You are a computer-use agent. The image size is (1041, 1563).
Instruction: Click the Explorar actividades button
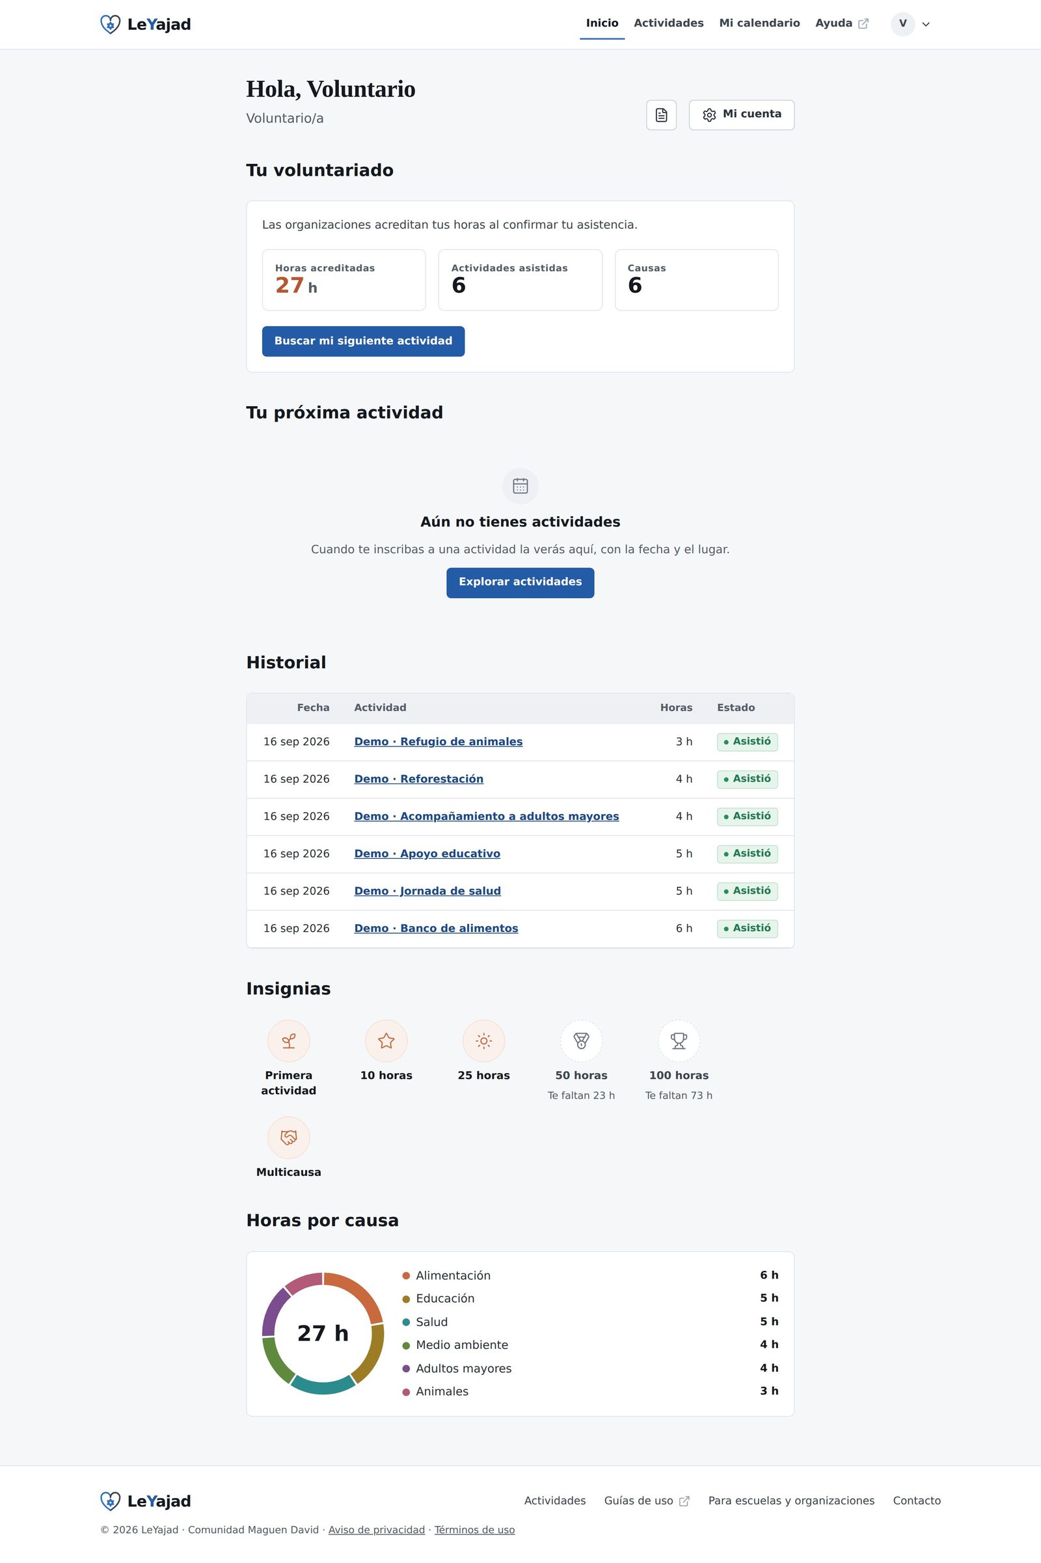coord(520,582)
